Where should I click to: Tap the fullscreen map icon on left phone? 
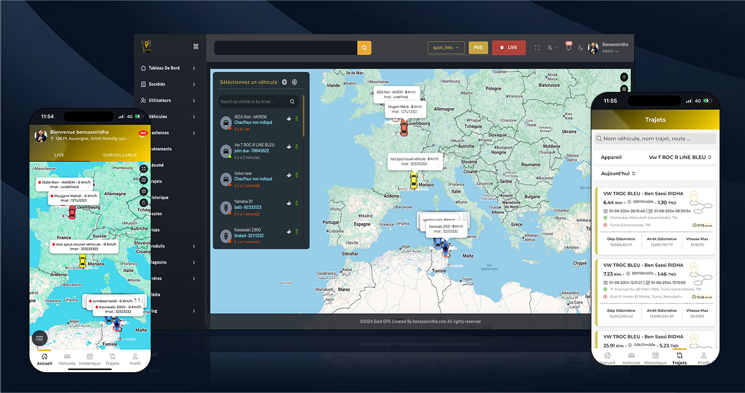click(x=144, y=168)
